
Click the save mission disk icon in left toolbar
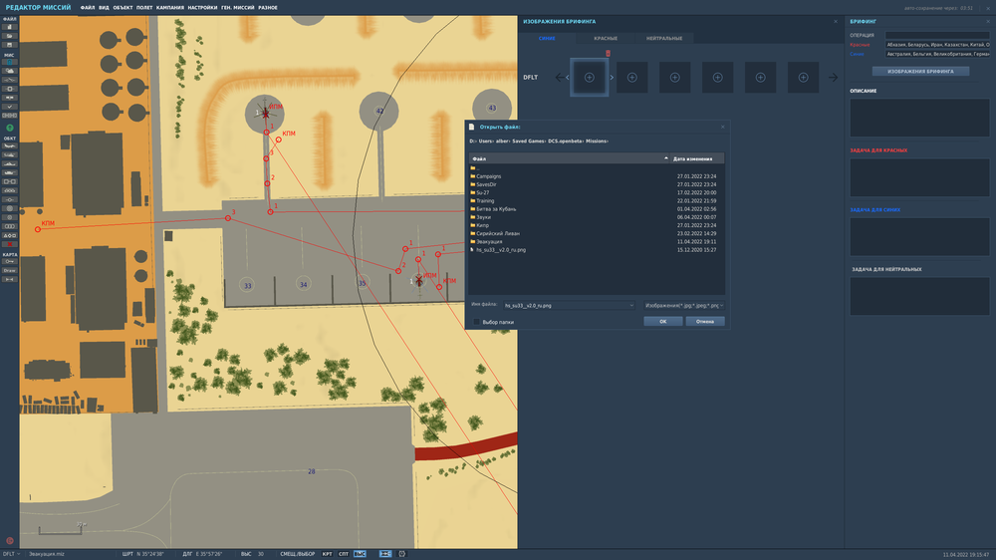(10, 45)
